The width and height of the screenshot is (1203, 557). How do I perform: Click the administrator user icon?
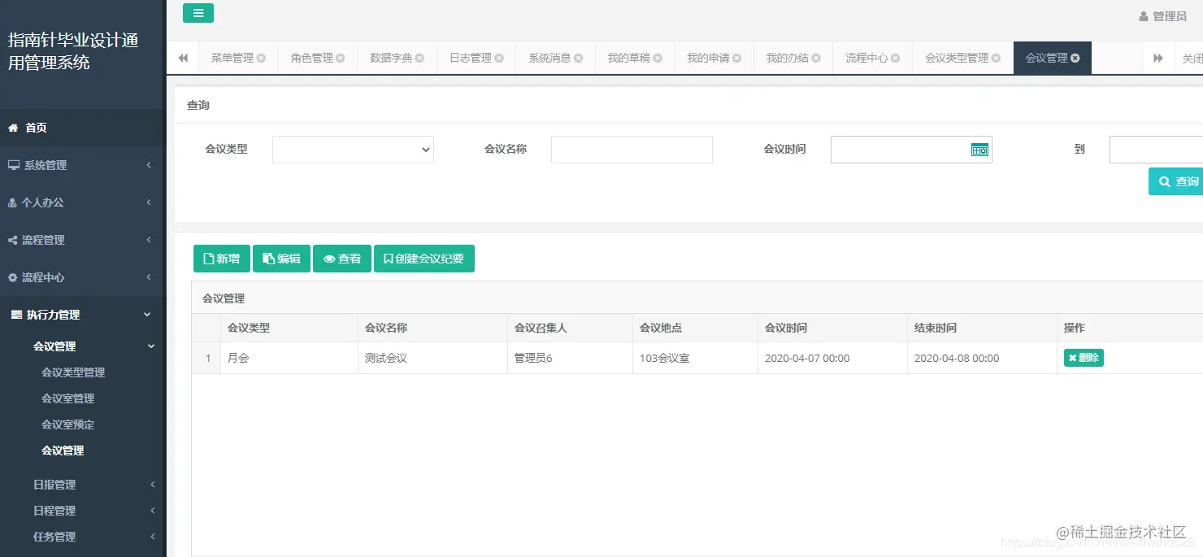[1144, 16]
